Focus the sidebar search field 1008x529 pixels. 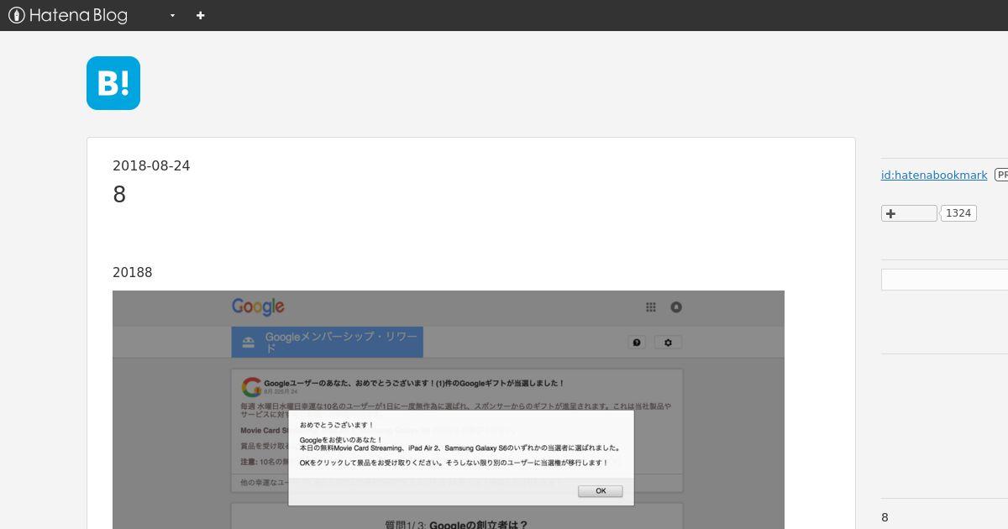click(944, 280)
